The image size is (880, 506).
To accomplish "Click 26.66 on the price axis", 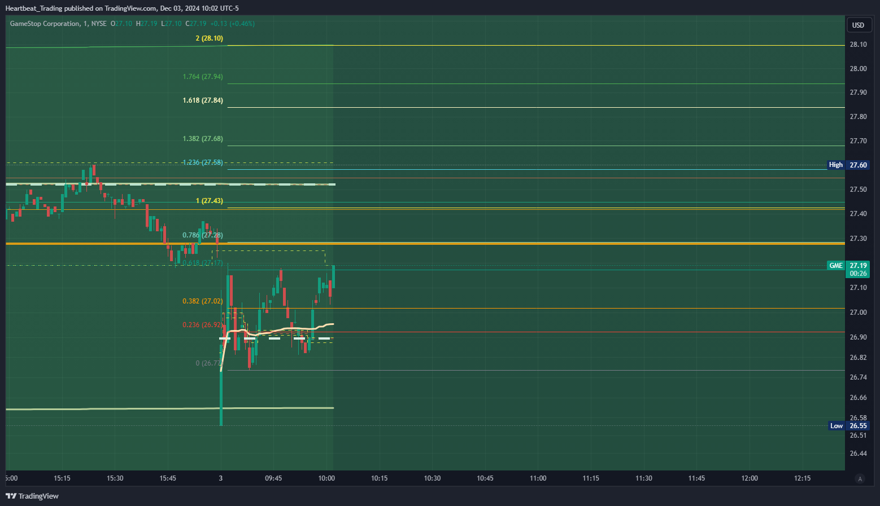I will coord(858,398).
